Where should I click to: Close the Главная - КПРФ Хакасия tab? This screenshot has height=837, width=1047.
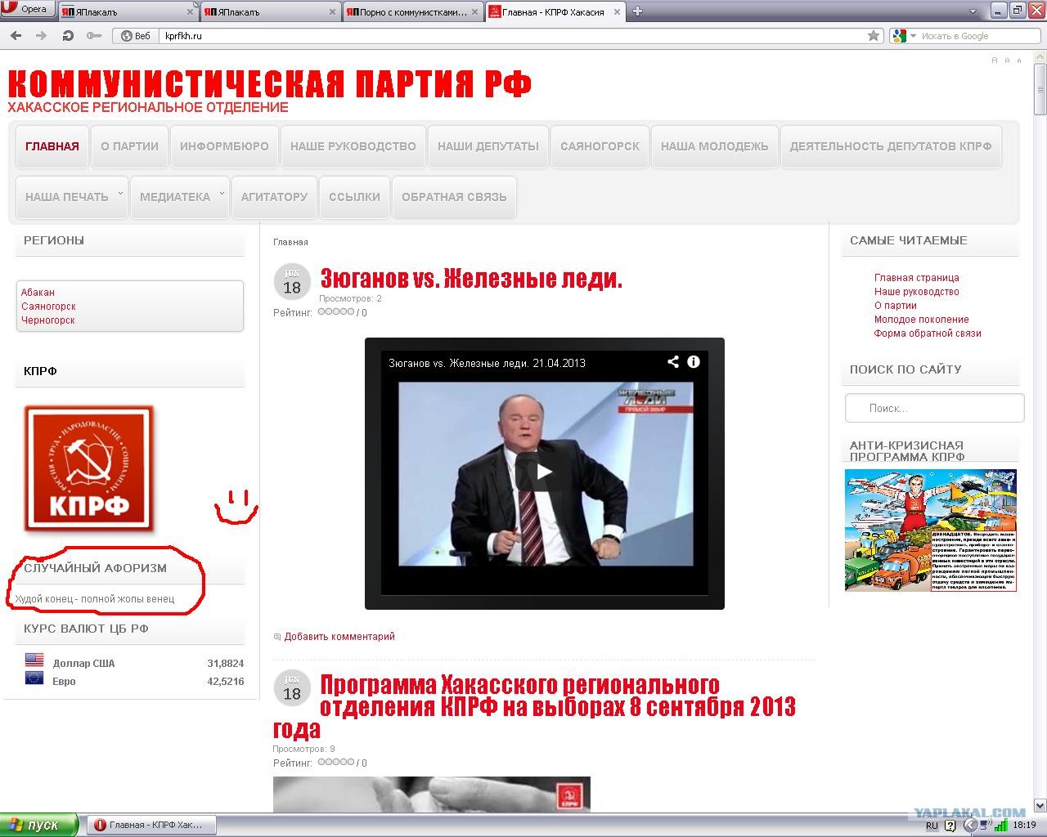(616, 11)
